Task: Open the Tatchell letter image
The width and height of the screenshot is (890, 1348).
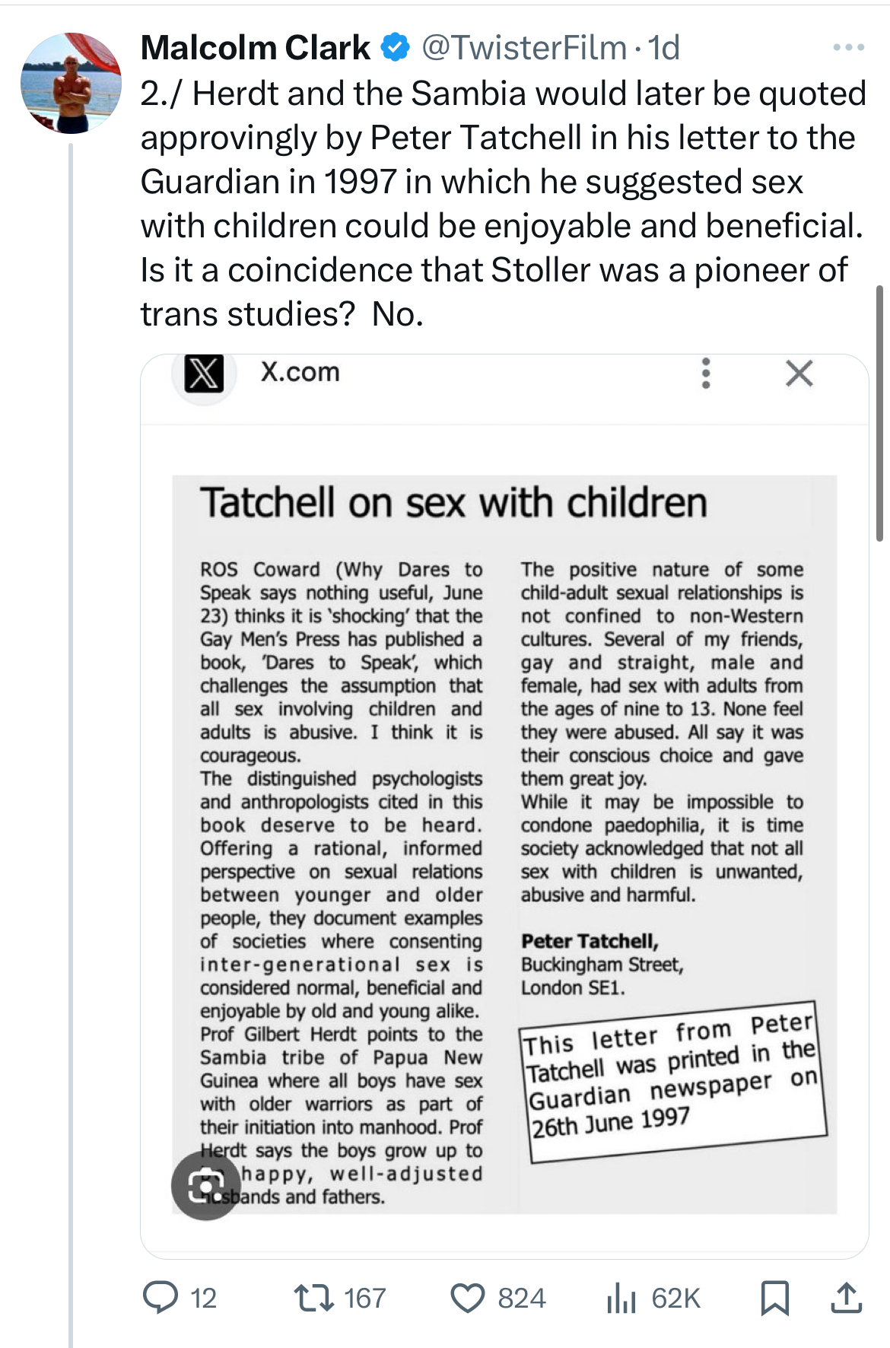Action: pos(504,844)
